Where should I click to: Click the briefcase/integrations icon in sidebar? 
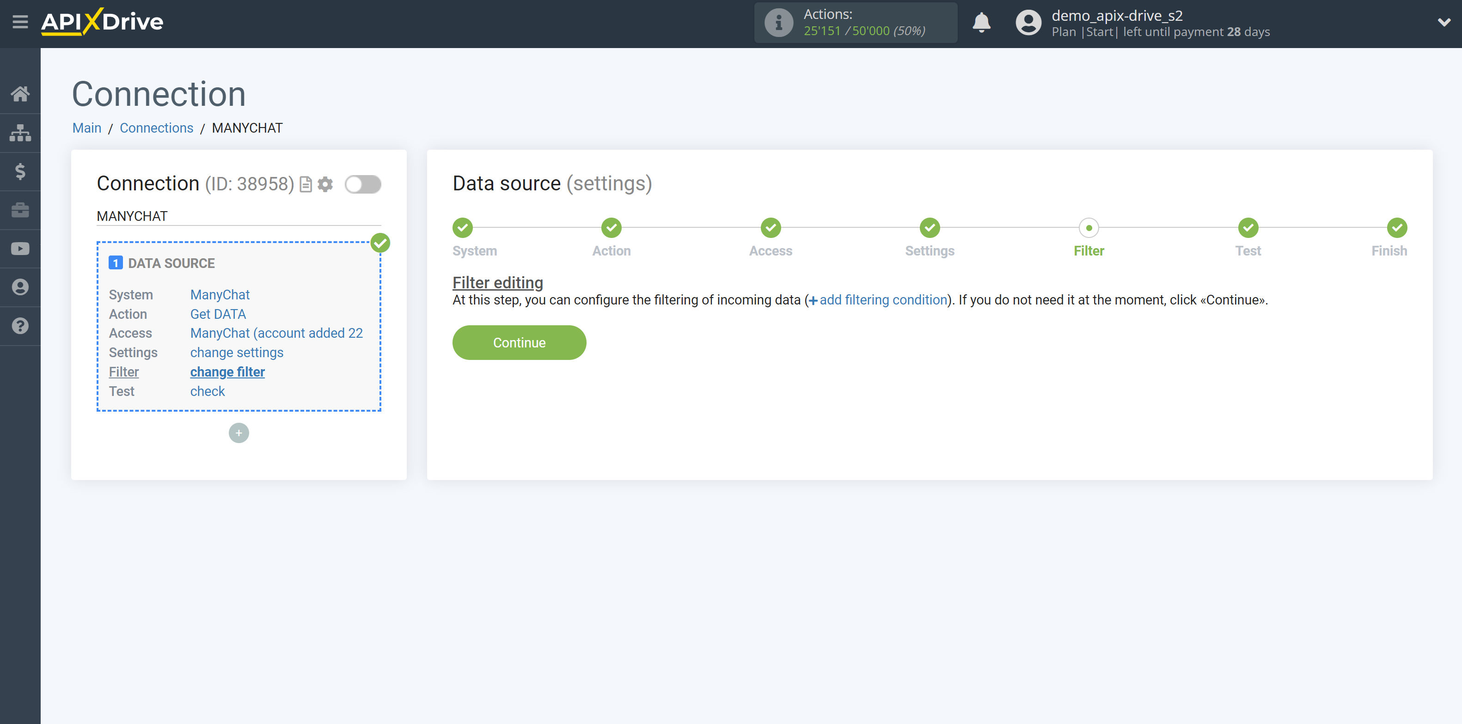tap(20, 210)
